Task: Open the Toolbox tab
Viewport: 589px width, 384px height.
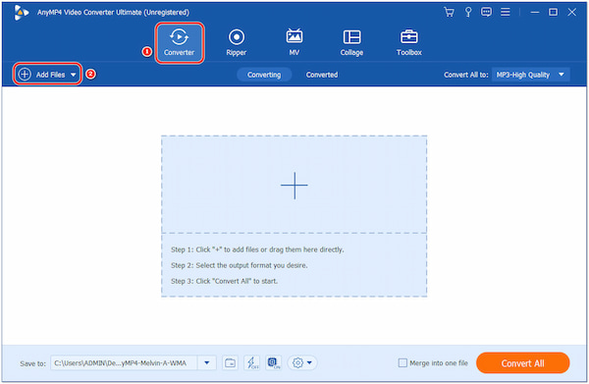Action: [409, 43]
